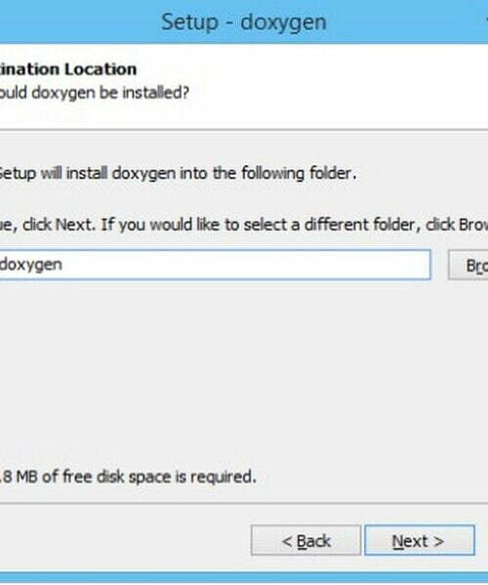
Task: Click the empty right end of path field
Action: (336, 265)
